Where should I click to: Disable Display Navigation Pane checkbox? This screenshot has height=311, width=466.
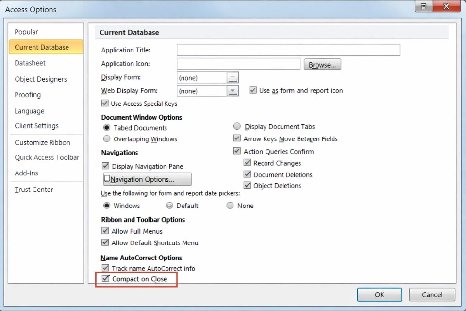(105, 166)
